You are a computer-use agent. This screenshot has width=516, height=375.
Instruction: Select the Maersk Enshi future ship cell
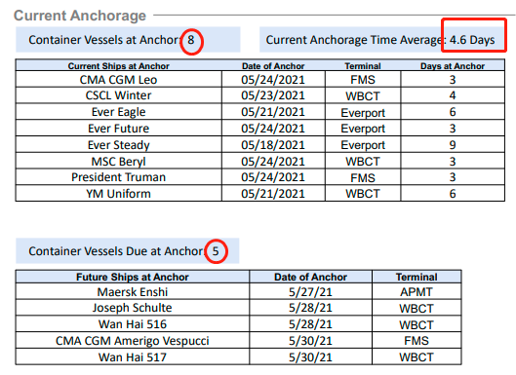133,292
